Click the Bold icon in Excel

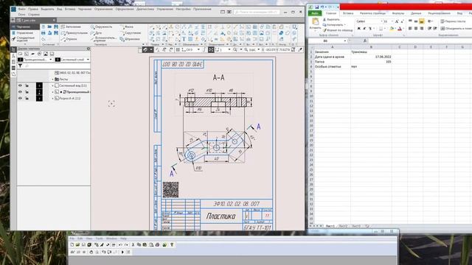[x=358, y=28]
